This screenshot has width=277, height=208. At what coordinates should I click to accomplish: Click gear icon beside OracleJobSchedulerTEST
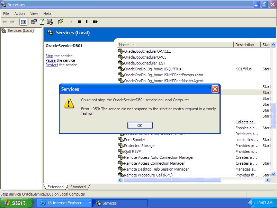tap(120, 63)
